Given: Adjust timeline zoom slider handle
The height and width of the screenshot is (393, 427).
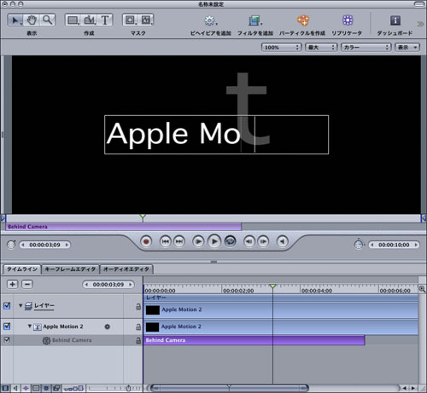Looking at the screenshot, I should [128, 388].
